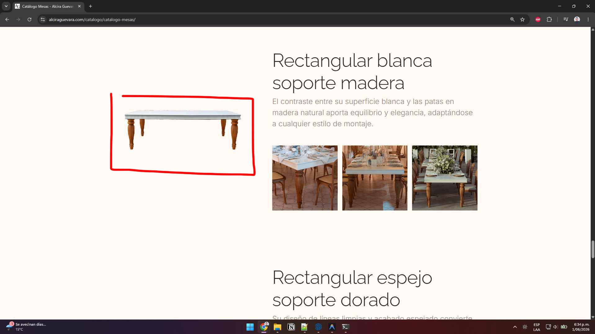
Task: Open the terminal app in taskbar
Action: pos(345,327)
